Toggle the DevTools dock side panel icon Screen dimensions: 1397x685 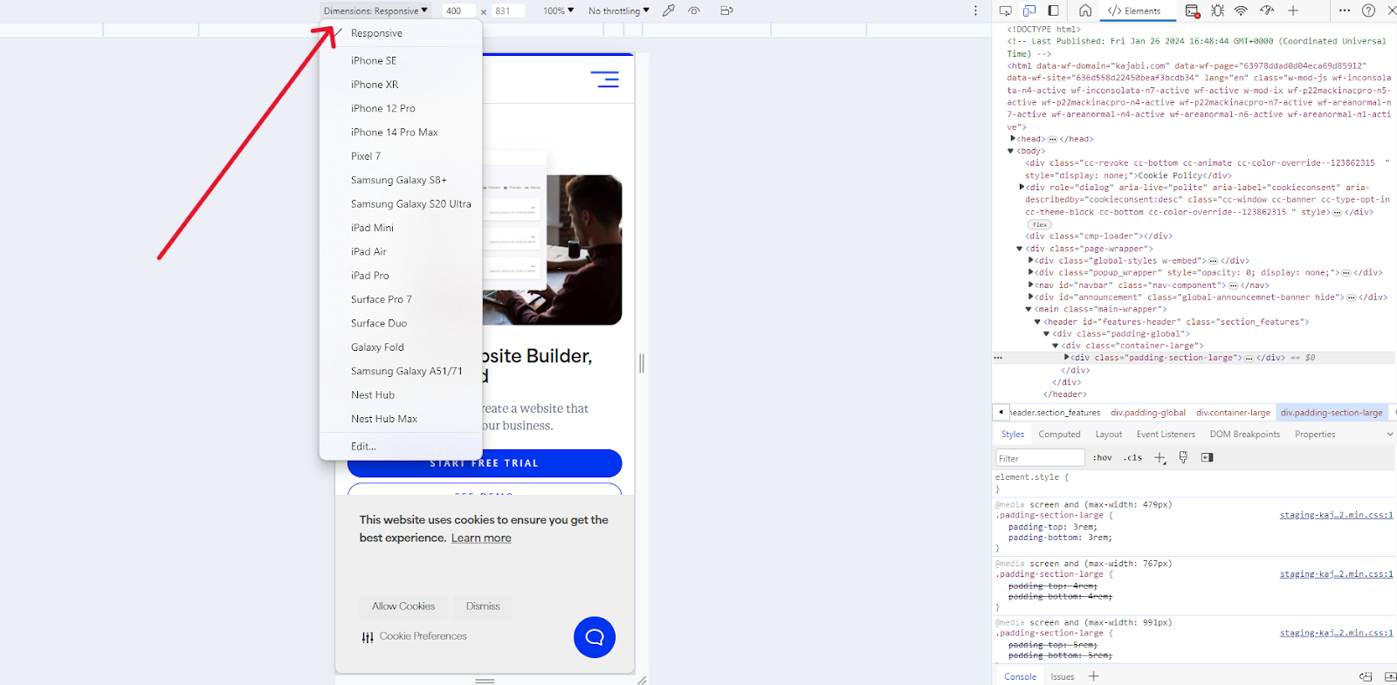[1054, 10]
